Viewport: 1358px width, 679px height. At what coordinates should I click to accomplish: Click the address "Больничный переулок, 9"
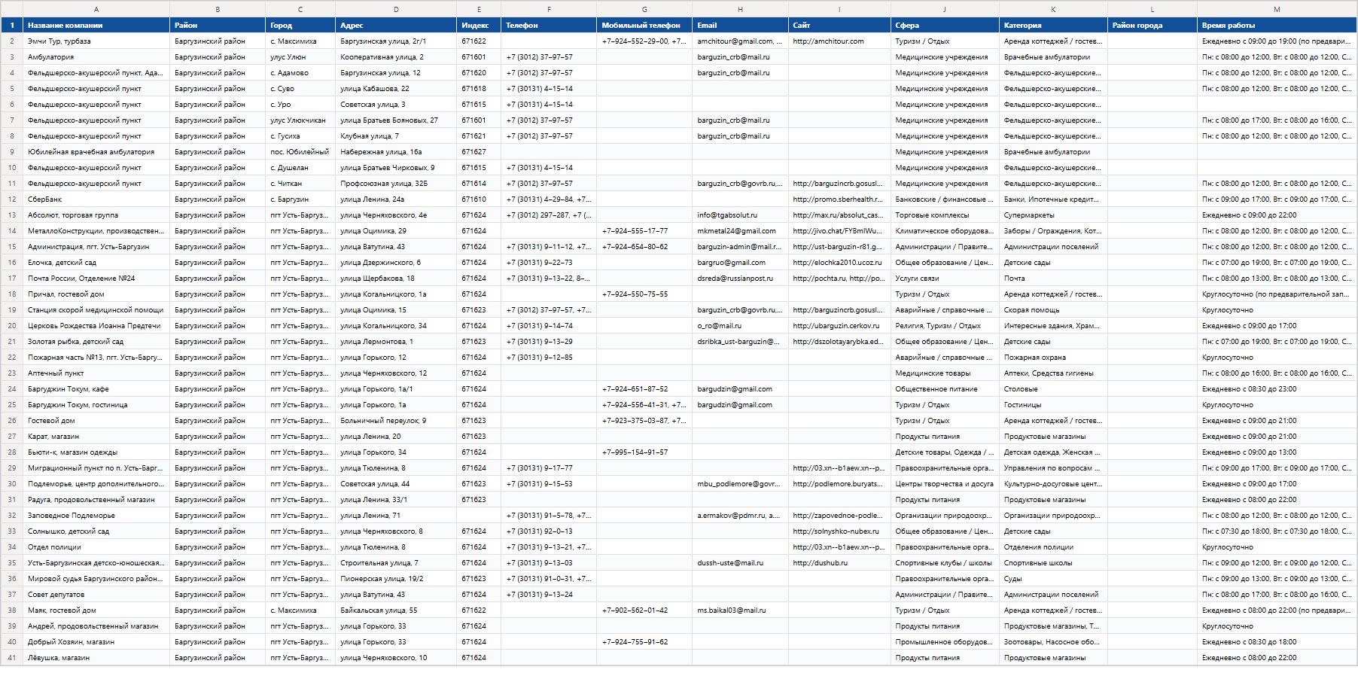coord(396,421)
